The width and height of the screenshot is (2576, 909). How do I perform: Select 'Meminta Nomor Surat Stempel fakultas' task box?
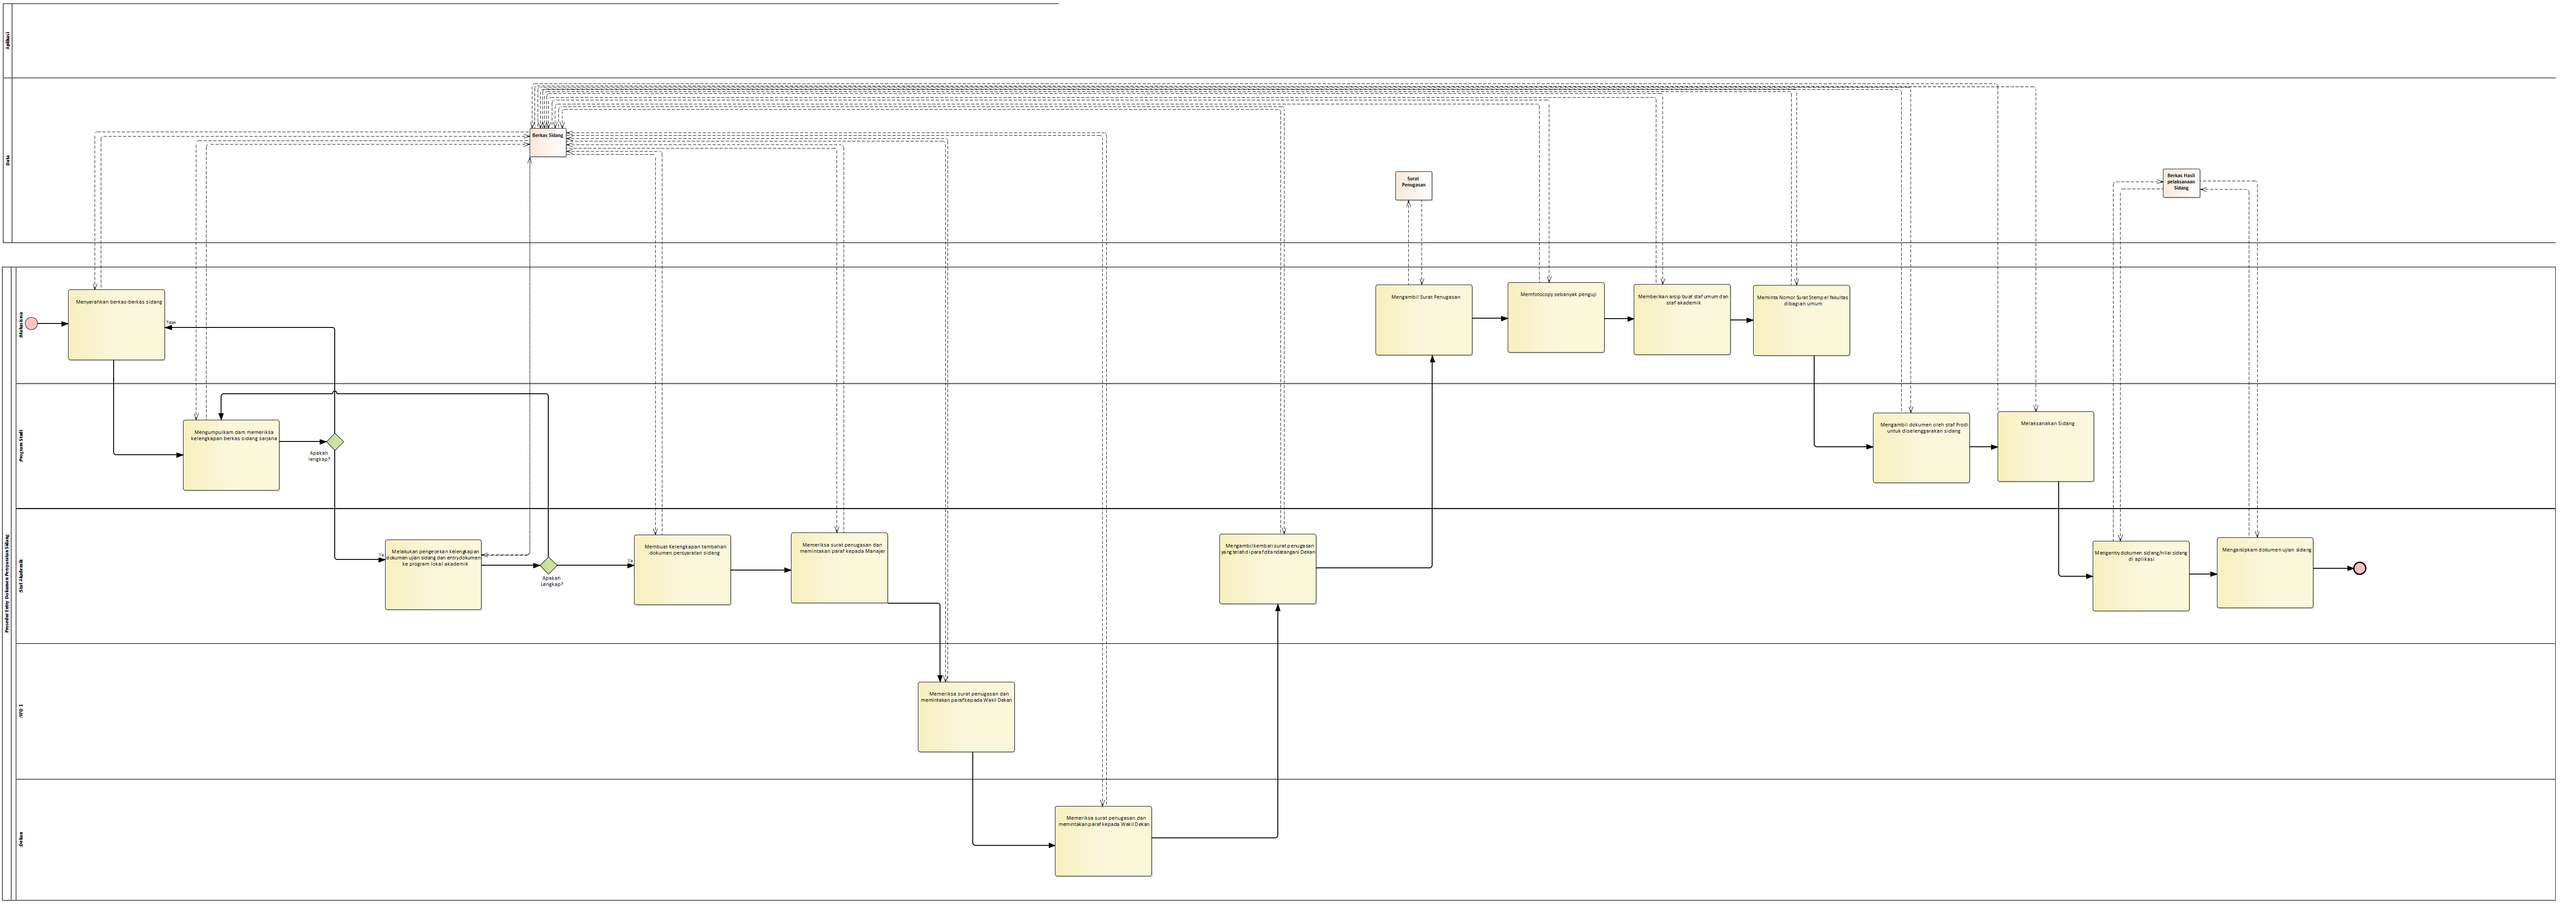pos(1801,321)
